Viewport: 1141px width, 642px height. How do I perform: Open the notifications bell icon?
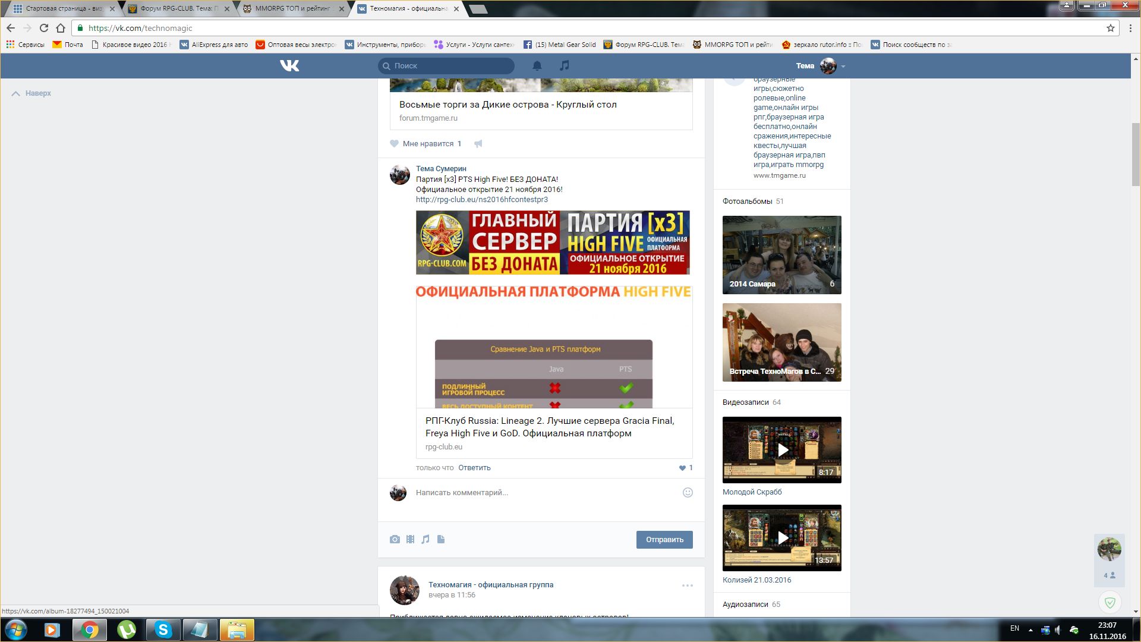(x=537, y=65)
